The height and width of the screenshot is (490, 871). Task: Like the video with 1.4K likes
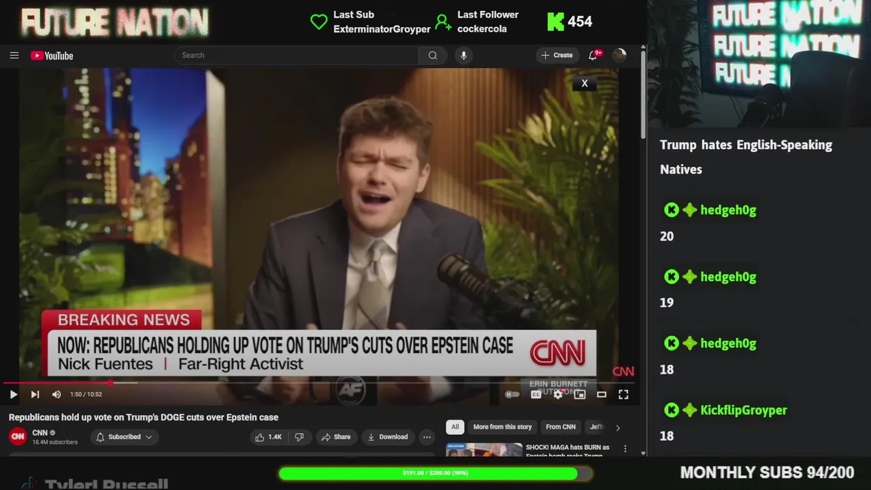(268, 437)
